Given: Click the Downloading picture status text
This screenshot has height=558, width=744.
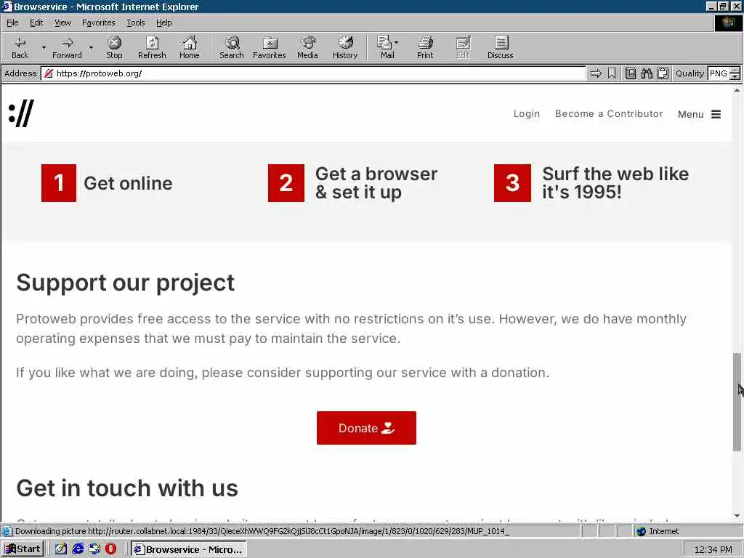Looking at the screenshot, I should 262,531.
